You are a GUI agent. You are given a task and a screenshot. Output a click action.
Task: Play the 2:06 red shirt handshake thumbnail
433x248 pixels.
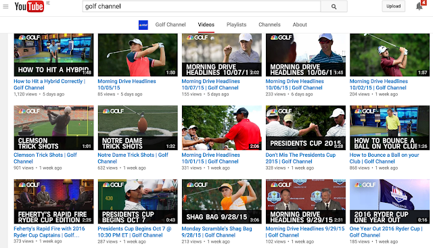[222, 128]
